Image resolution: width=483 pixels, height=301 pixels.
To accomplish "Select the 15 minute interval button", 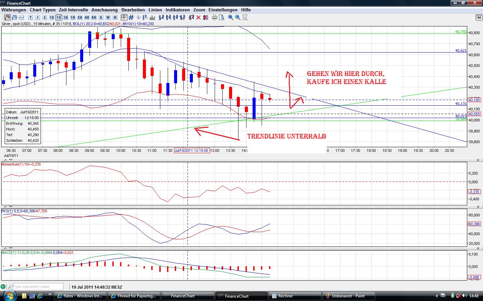I will coord(59,17).
